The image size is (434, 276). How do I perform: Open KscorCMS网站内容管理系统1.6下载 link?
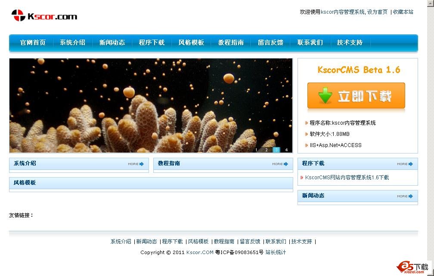[347, 178]
